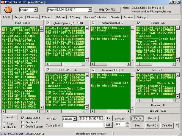Click the Sel... country button
This screenshot has width=182, height=136.
click(x=109, y=125)
